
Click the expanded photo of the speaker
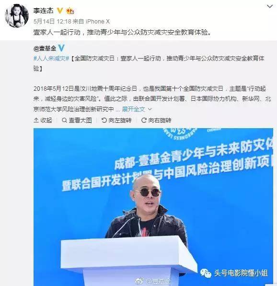click(x=153, y=207)
